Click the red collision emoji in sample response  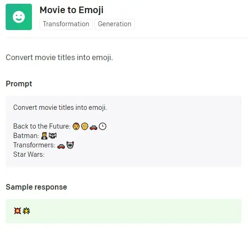coord(17,211)
